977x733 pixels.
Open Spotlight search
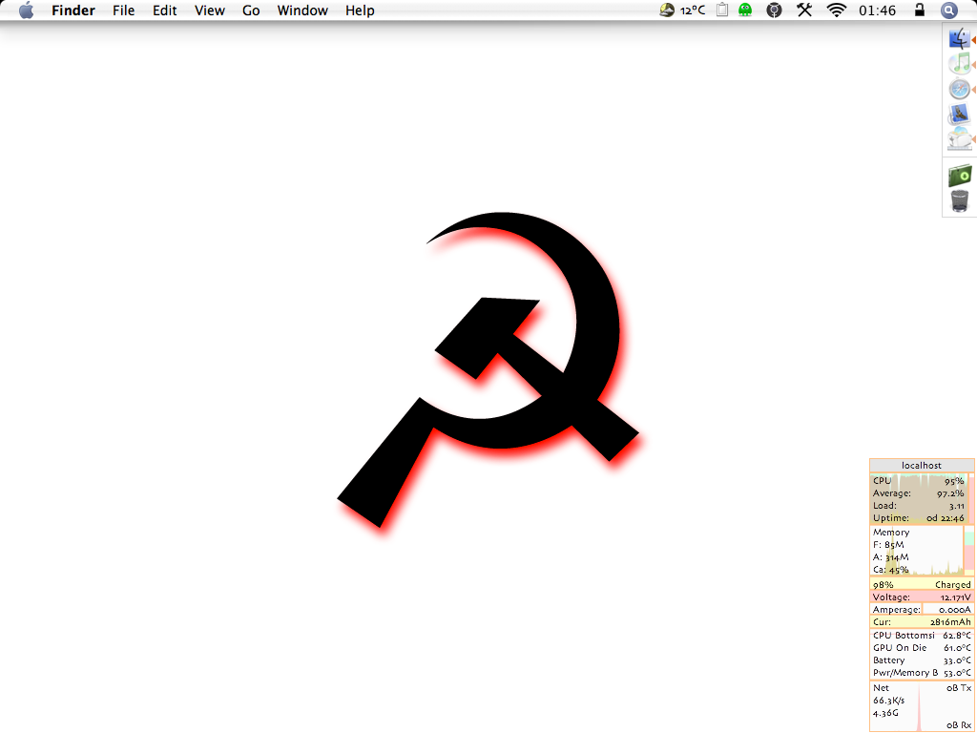[x=948, y=10]
